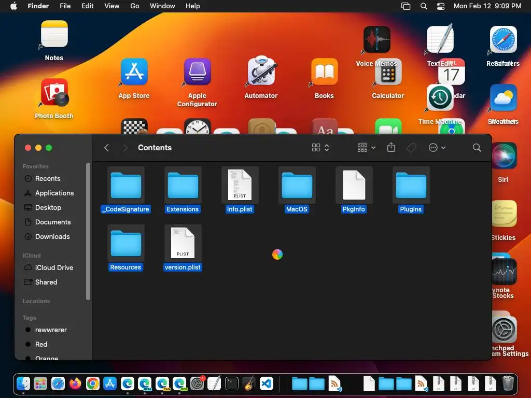Open Shared in Finder sidebar

46,282
